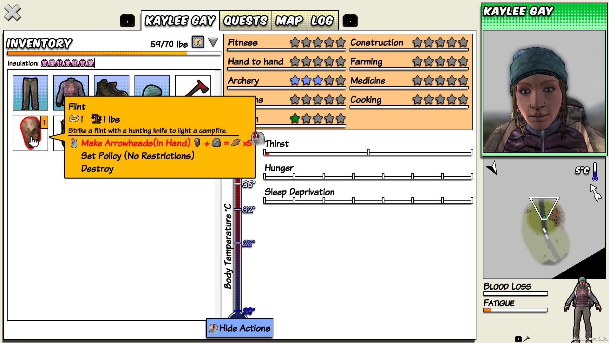Click the thermometer icon near 5°C
Image resolution: width=609 pixels, height=343 pixels.
click(595, 172)
